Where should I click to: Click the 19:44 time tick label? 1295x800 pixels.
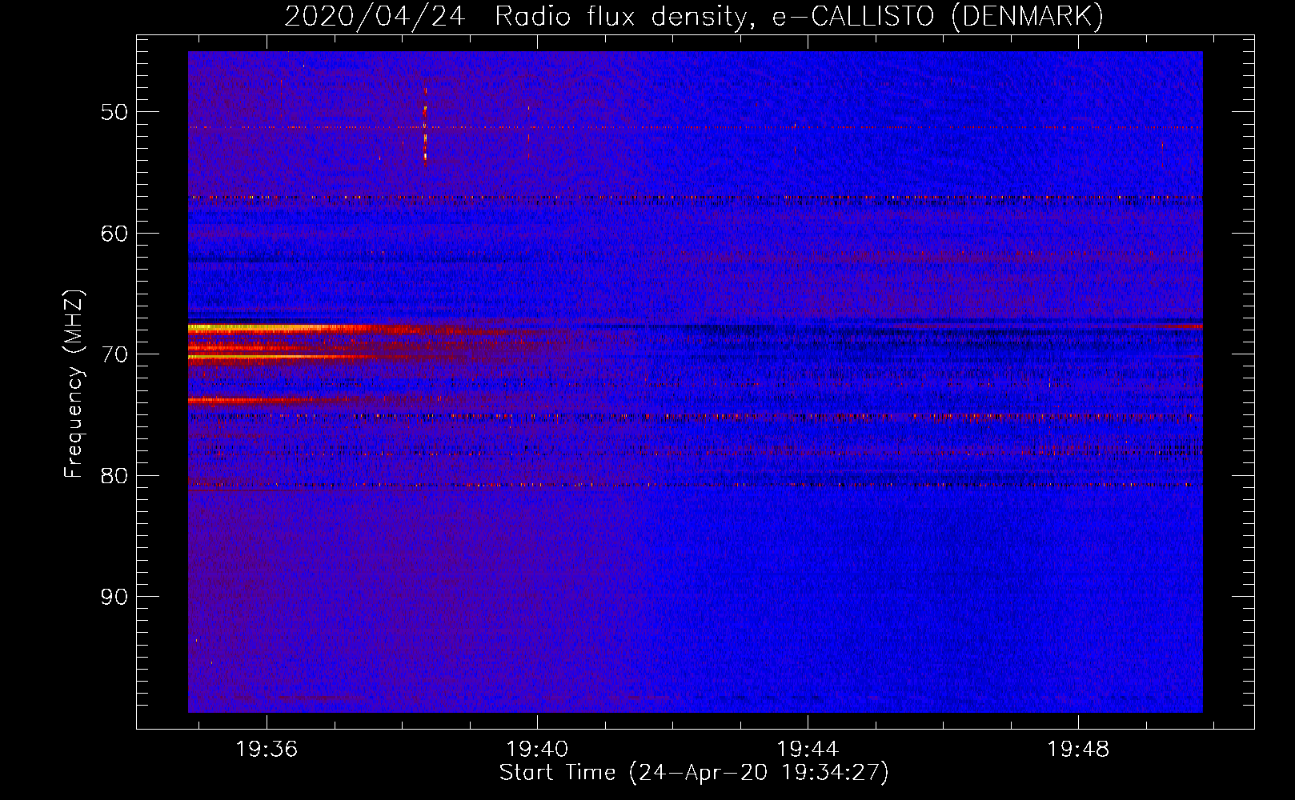click(x=808, y=749)
